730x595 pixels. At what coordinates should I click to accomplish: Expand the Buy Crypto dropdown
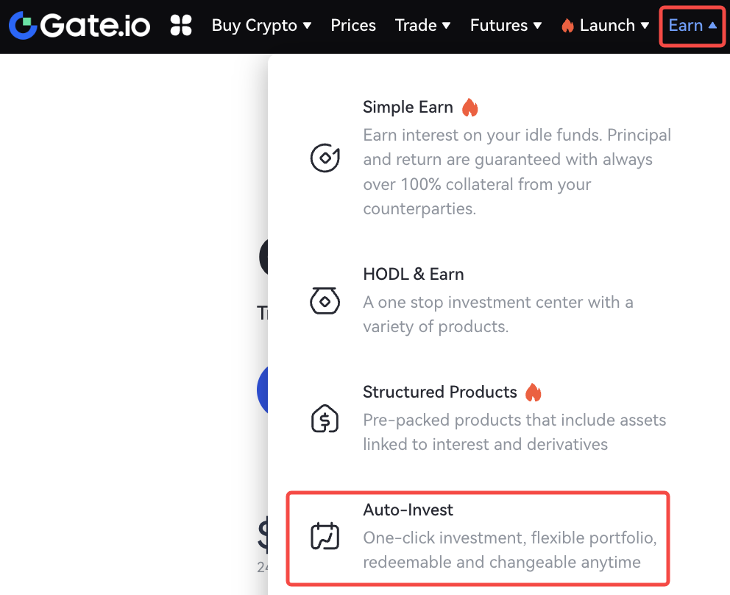pyautogui.click(x=261, y=26)
